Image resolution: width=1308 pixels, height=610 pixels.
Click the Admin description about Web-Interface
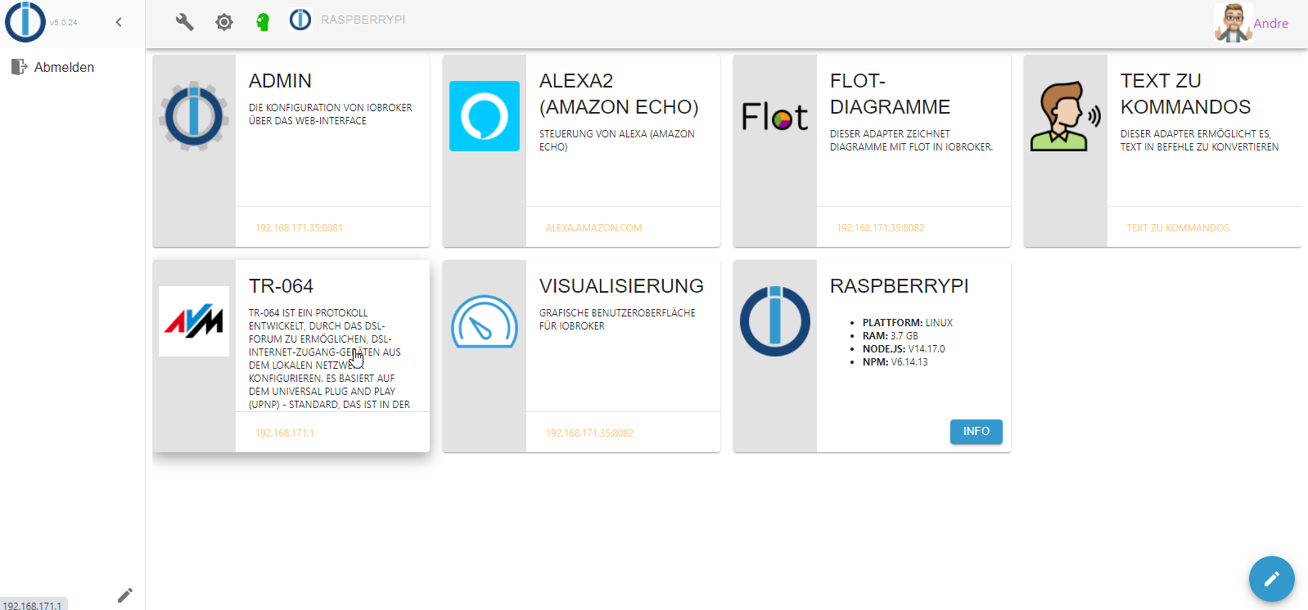pos(331,114)
